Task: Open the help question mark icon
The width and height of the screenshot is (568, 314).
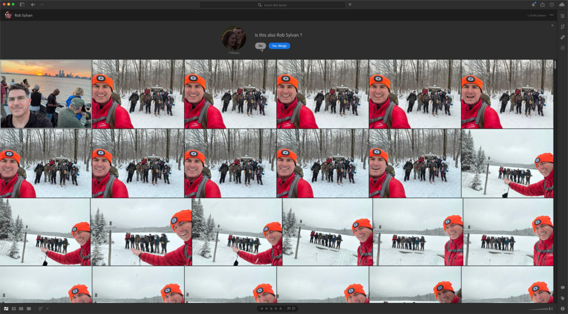Action: point(552,4)
